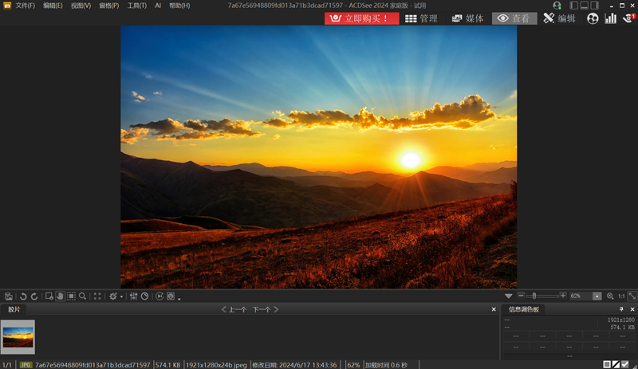638x369 pixels.
Task: Open the 窗格(P) menu
Action: tap(109, 6)
